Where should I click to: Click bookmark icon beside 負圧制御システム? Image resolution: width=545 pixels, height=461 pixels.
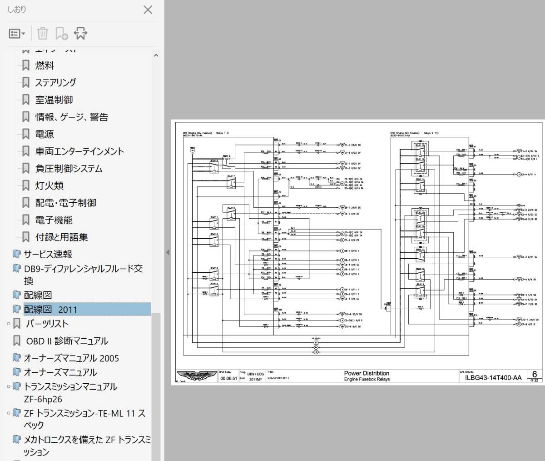point(26,169)
